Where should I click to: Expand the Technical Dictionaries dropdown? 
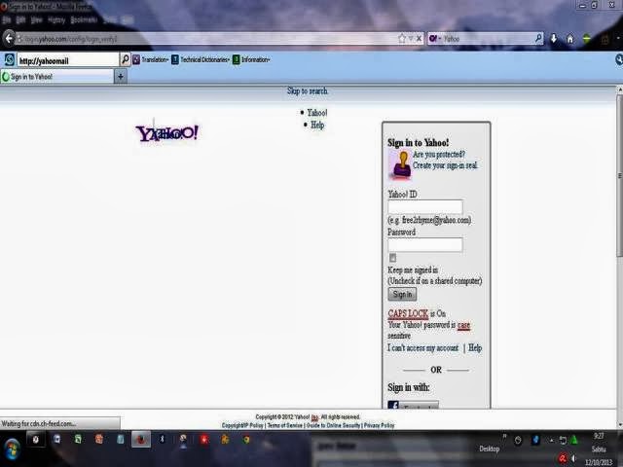(x=201, y=59)
